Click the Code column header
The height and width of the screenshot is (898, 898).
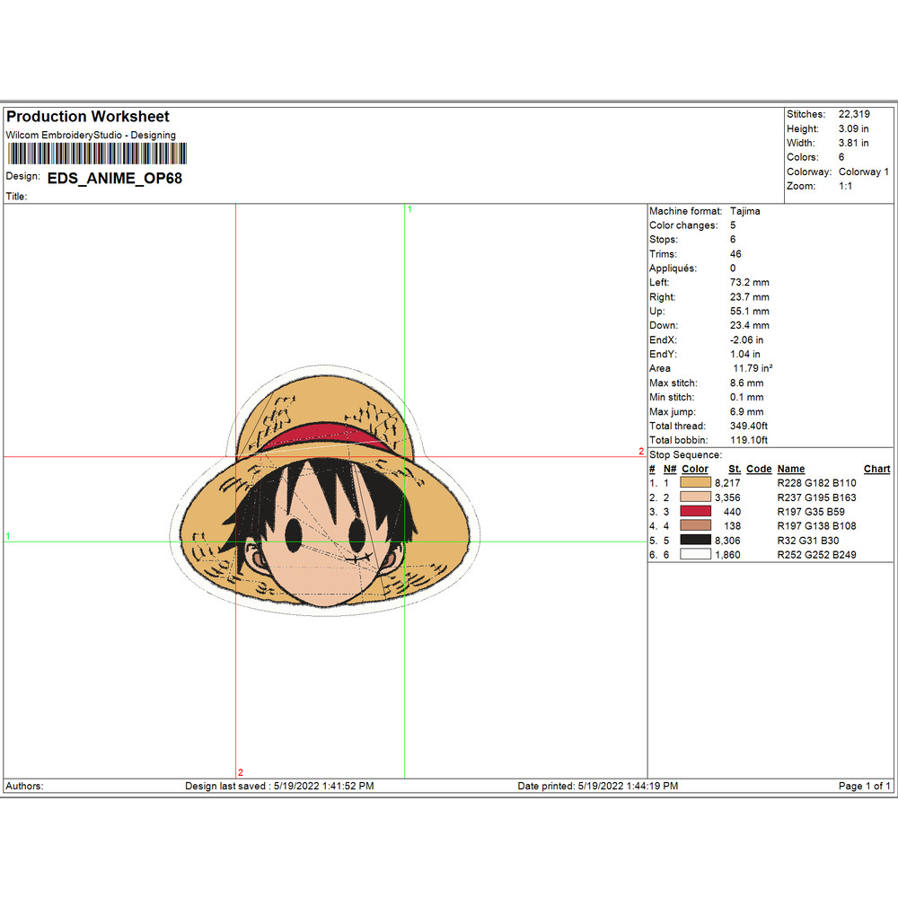point(759,469)
